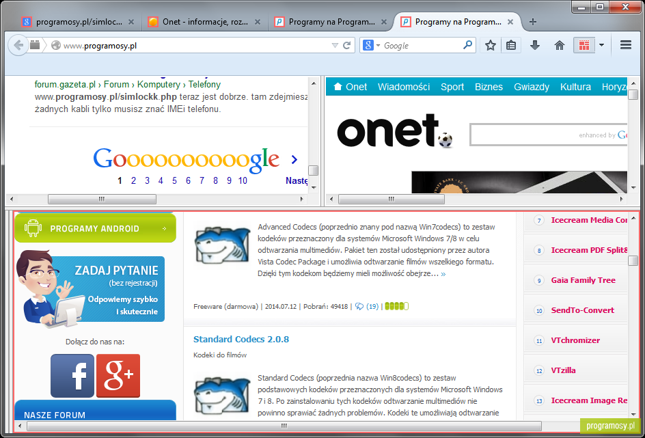
Task: Open the Google search engine selector
Action: click(371, 45)
